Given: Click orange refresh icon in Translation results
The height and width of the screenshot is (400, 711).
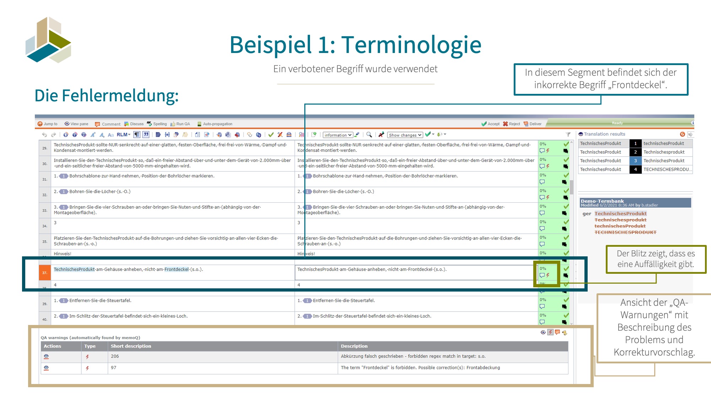Looking at the screenshot, I should (x=682, y=134).
